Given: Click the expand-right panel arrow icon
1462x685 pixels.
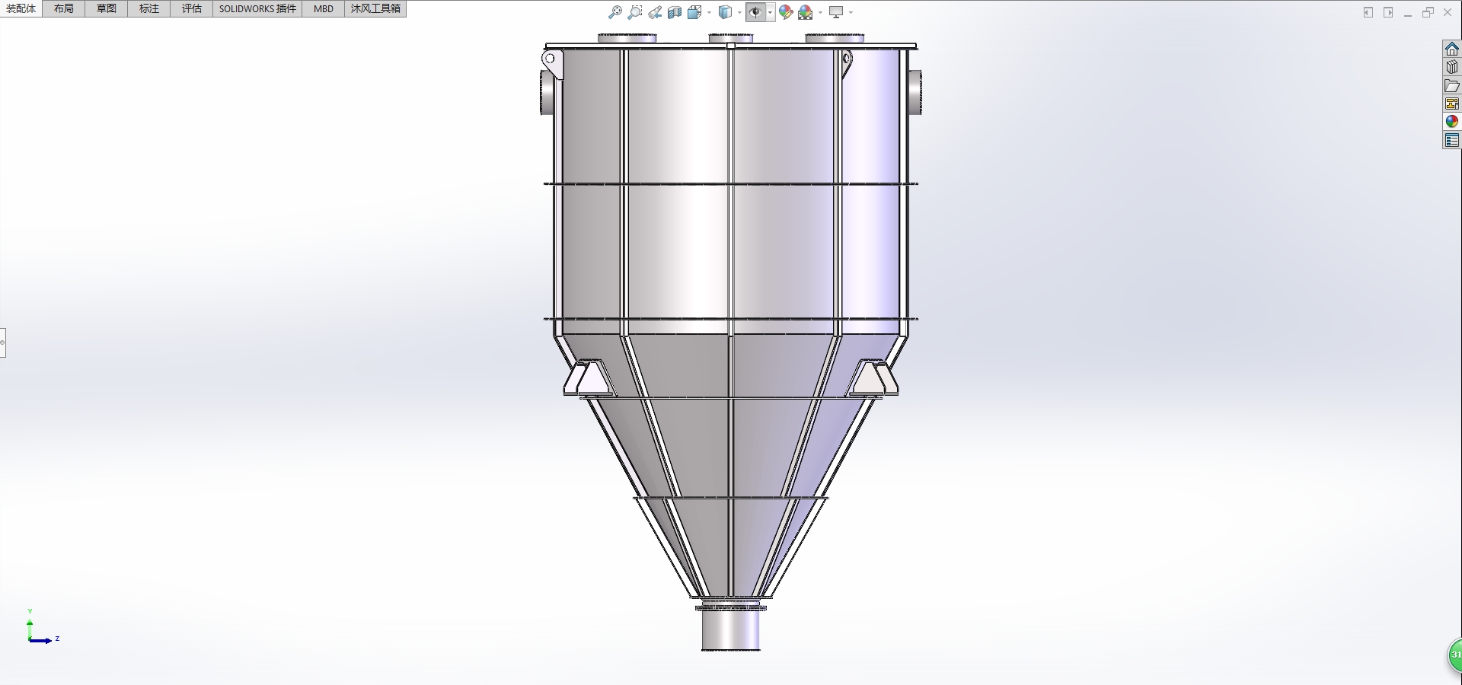Looking at the screenshot, I should [1388, 12].
